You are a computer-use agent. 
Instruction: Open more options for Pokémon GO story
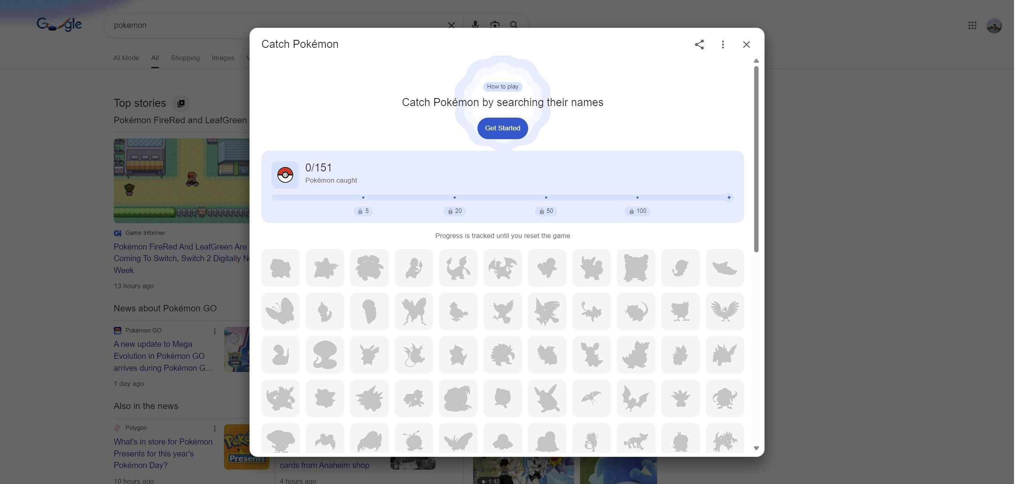(215, 331)
